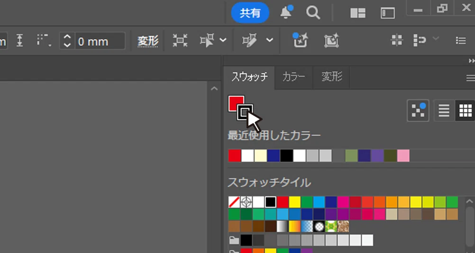Click the recolor/edit pen icon
The height and width of the screenshot is (253, 475).
[250, 40]
